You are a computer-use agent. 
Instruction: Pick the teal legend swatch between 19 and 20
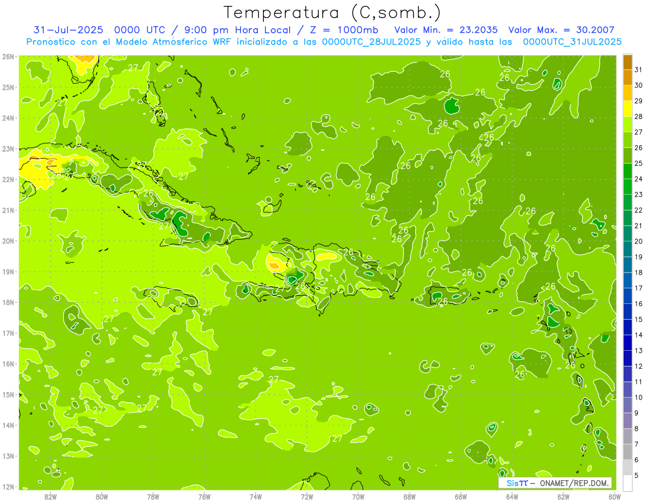pos(627,249)
